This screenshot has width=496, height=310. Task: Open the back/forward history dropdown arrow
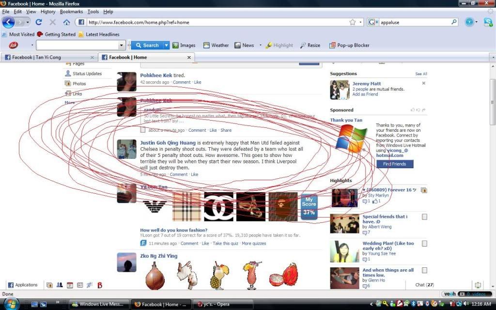pos(28,22)
